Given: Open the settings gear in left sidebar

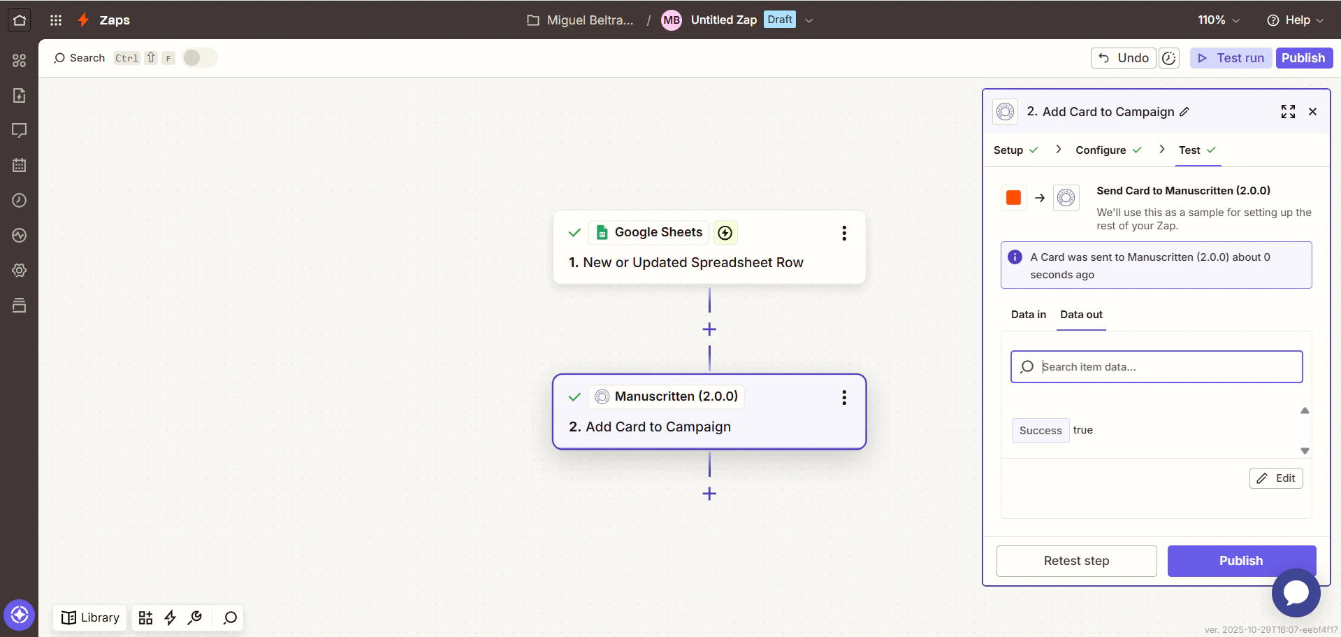Looking at the screenshot, I should tap(19, 270).
